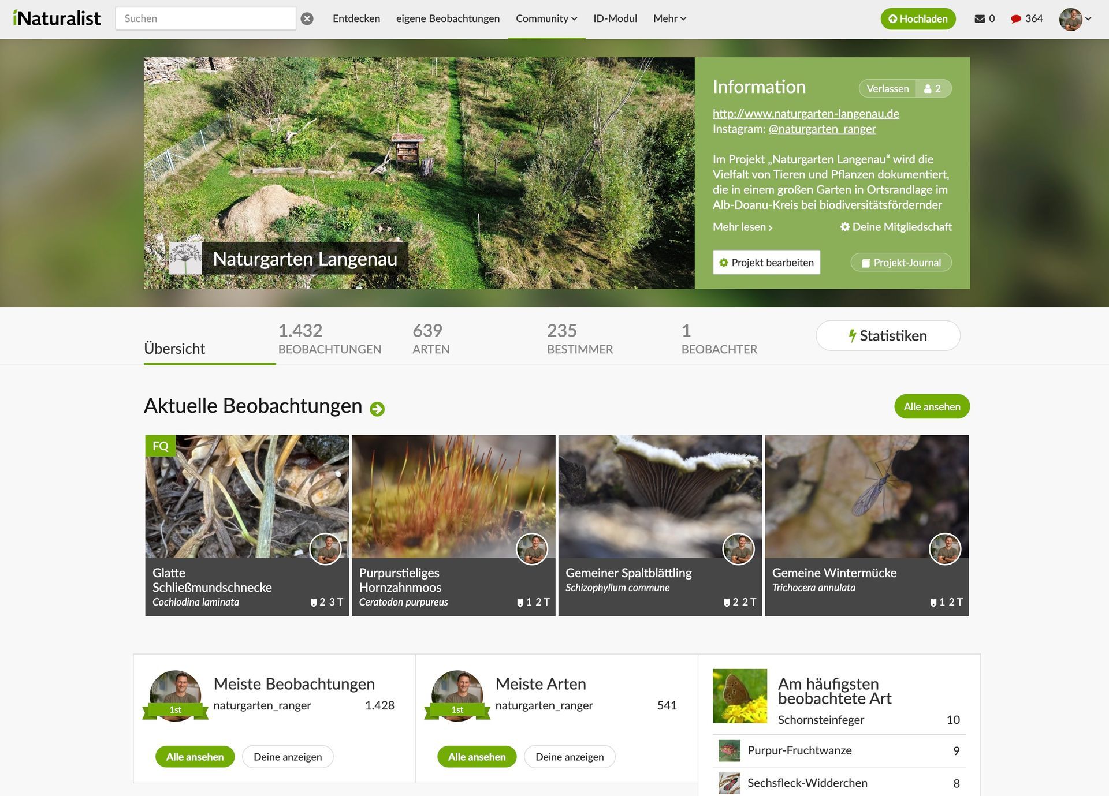This screenshot has width=1109, height=796.
Task: Clear the search field with X icon
Action: (307, 18)
